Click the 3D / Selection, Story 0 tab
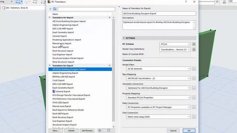Image resolution: width=237 pixels, height=133 pixels. click(x=15, y=8)
